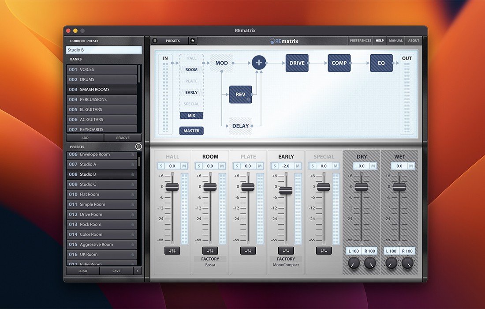Solo the ROOM channel

click(x=199, y=166)
